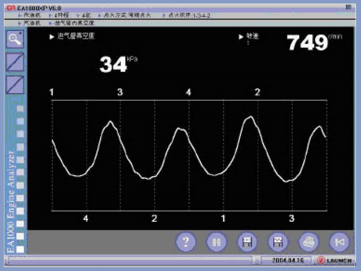Select the second diagonal-line tool in the sidebar

point(16,84)
